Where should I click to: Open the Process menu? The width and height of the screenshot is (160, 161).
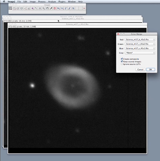[42, 2]
